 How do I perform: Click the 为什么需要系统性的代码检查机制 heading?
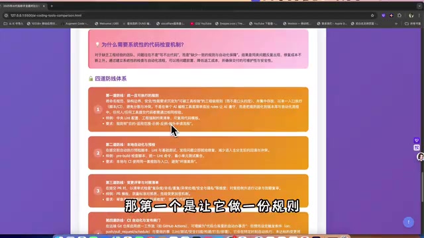coord(142,45)
